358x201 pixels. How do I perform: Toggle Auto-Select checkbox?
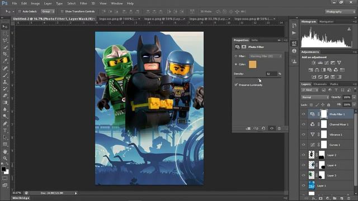click(x=20, y=11)
